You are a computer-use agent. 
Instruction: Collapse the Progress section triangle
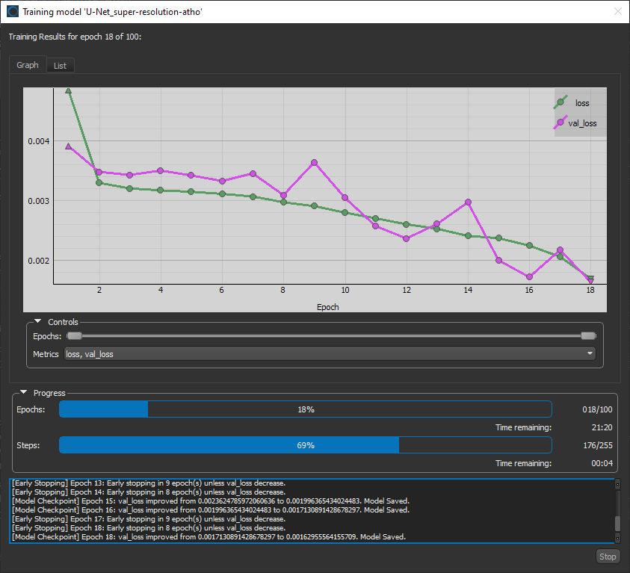23,392
